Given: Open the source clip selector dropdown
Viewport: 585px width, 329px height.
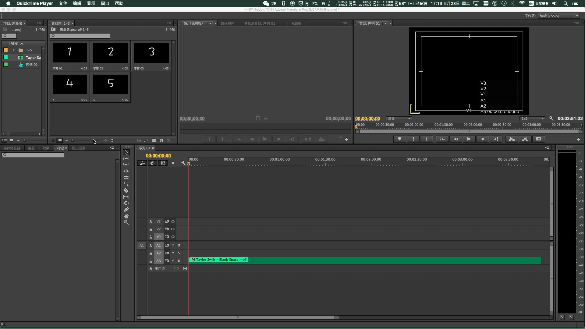Looking at the screenshot, I should 210,23.
